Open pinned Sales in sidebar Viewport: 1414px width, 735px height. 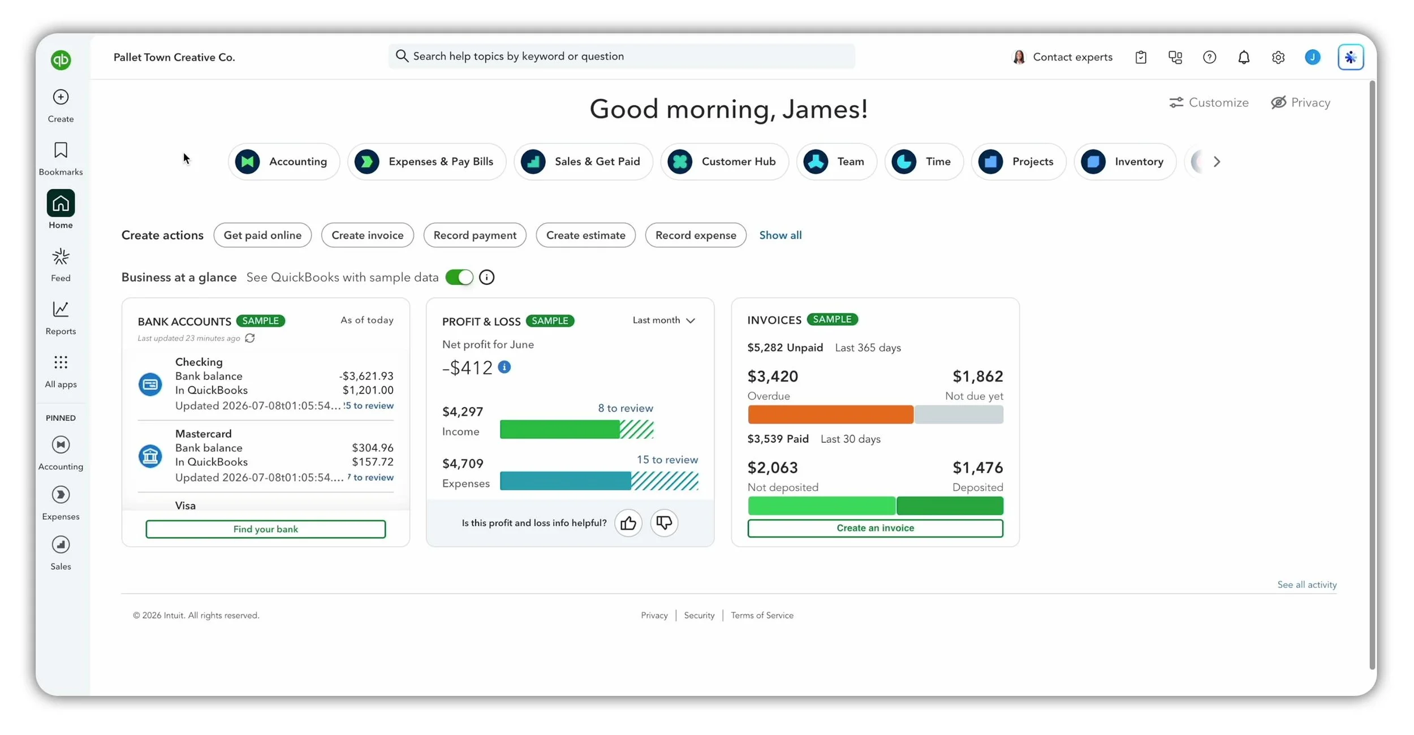[61, 553]
